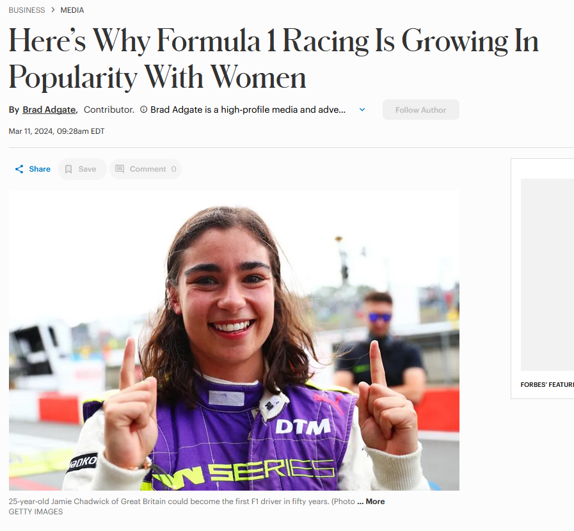Click the comment count number
Screen dimensions: 574x531
pos(173,169)
